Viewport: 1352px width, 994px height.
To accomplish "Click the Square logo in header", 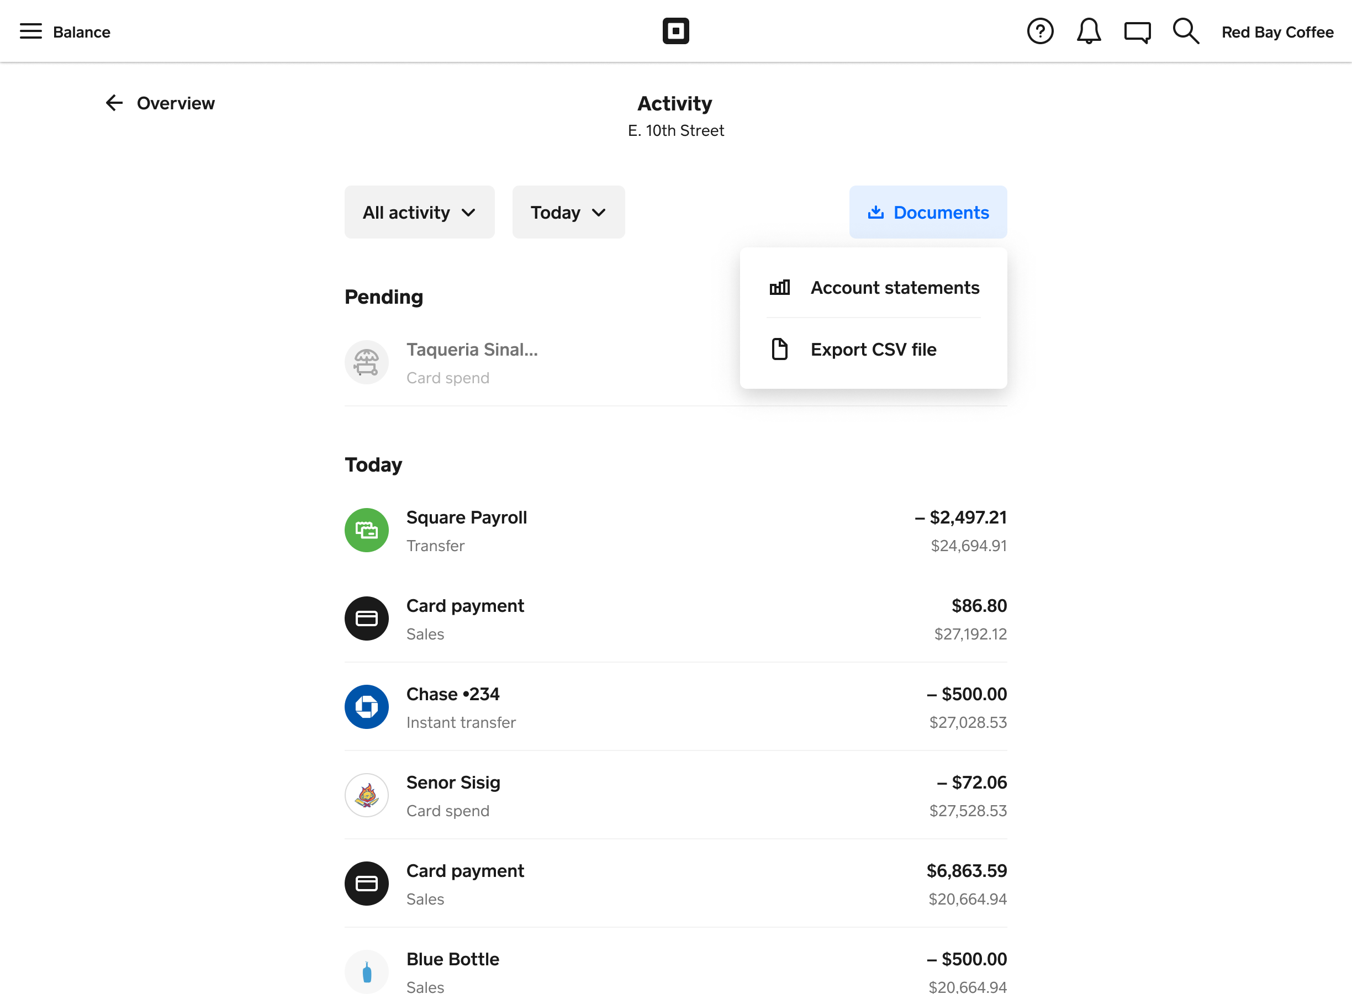I will (x=675, y=31).
